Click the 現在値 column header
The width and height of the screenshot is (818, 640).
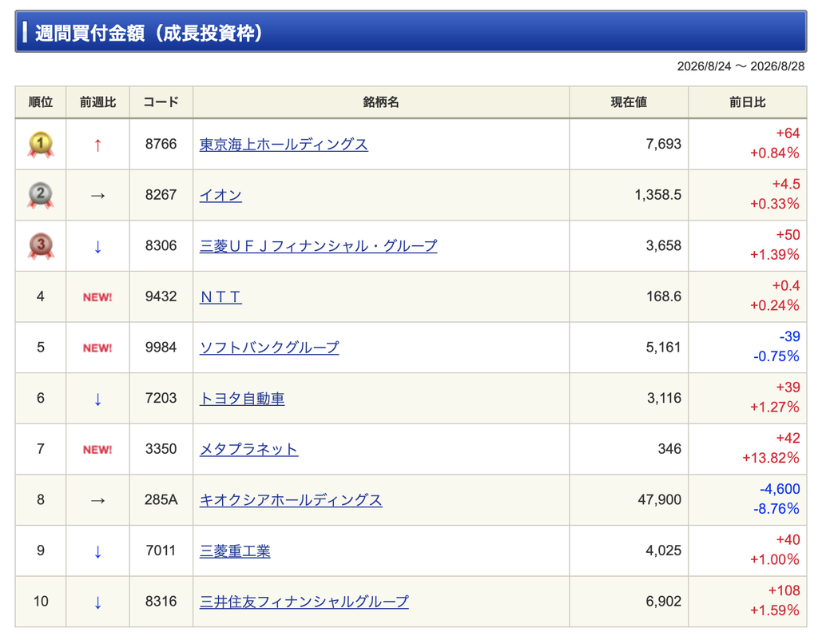click(629, 102)
